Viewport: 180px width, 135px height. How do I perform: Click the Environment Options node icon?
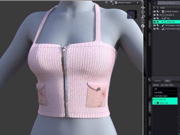tap(163, 29)
